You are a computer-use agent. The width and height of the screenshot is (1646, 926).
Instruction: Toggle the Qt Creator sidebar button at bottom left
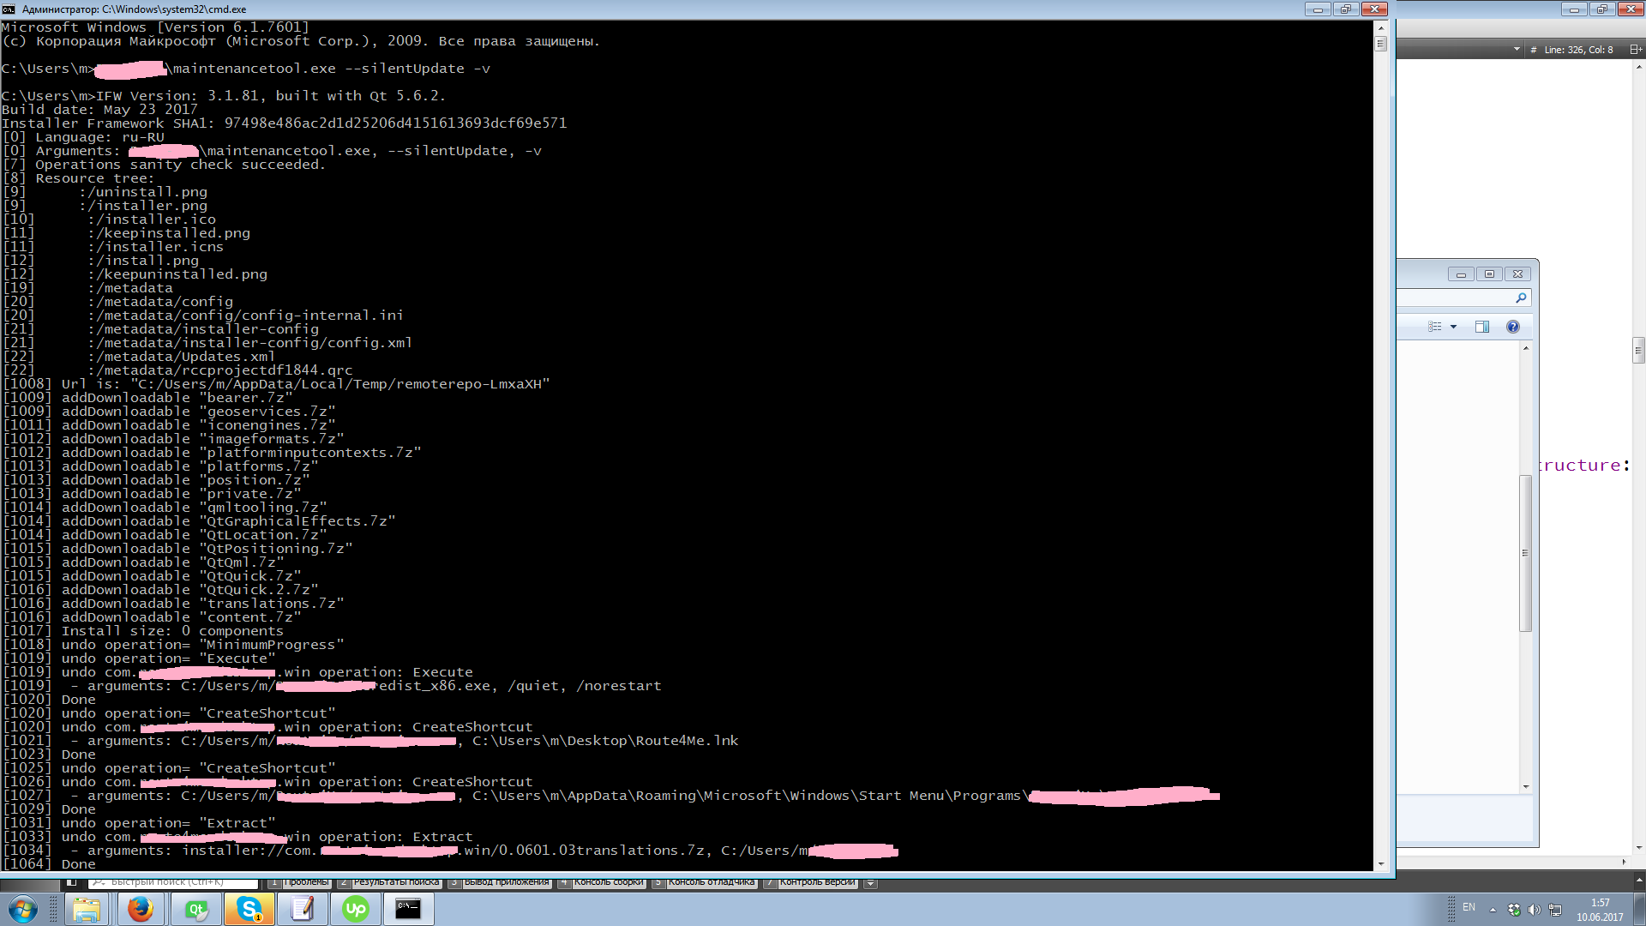pyautogui.click(x=72, y=881)
